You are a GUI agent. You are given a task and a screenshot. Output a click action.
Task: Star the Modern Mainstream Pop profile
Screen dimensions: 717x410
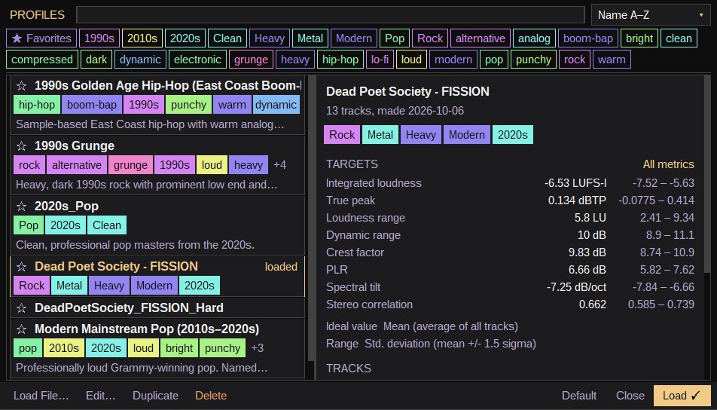pyautogui.click(x=22, y=329)
